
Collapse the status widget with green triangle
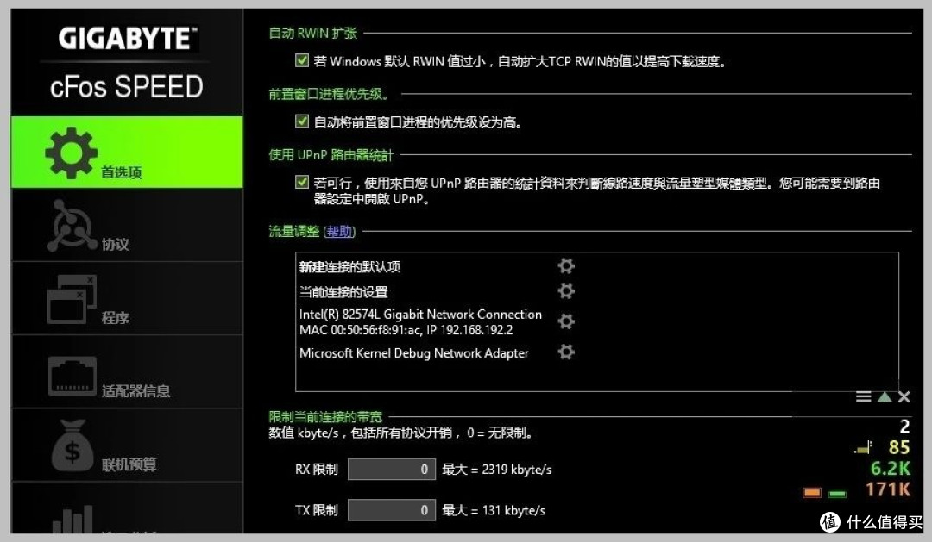[885, 397]
